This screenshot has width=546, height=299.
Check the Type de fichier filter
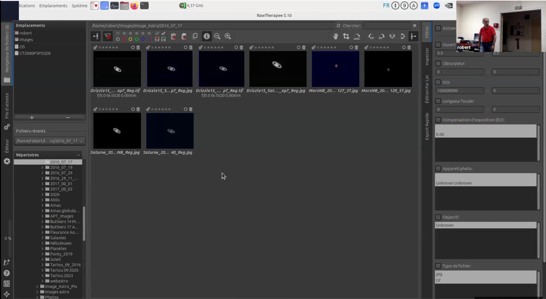pos(438,266)
